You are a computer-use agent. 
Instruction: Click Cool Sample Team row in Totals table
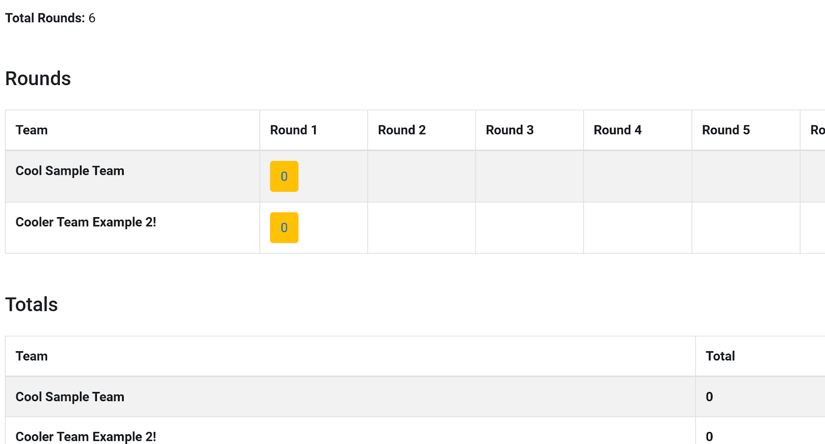415,397
